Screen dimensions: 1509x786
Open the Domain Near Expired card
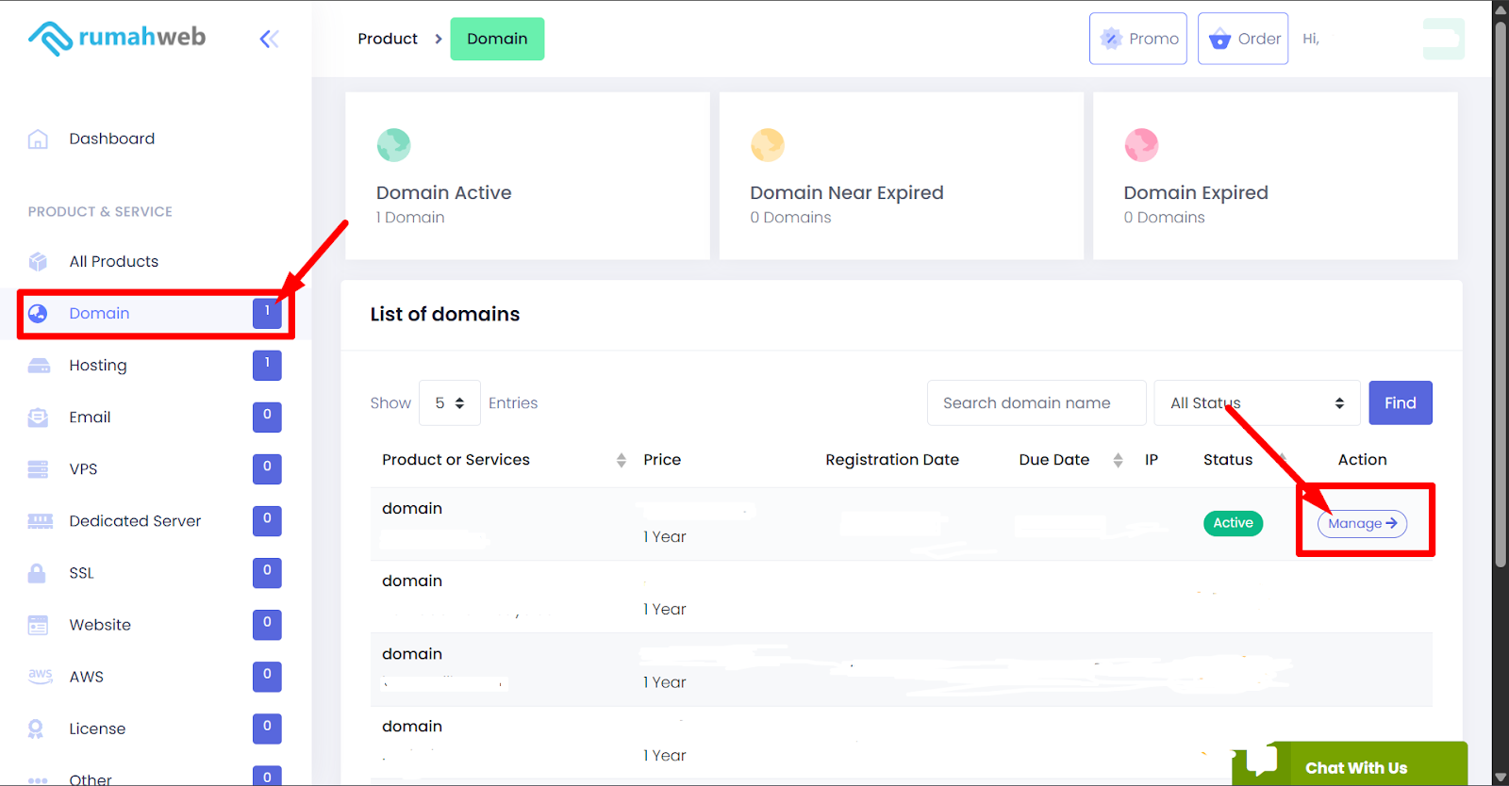[901, 175]
